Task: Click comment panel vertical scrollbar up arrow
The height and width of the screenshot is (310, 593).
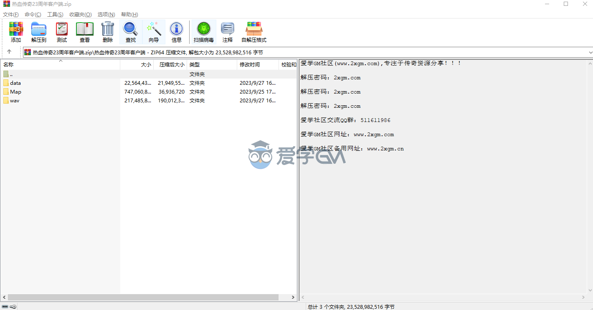Action: (x=590, y=63)
